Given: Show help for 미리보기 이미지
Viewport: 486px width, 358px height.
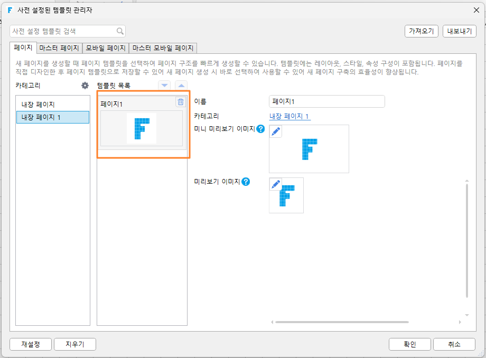Looking at the screenshot, I should 246,182.
